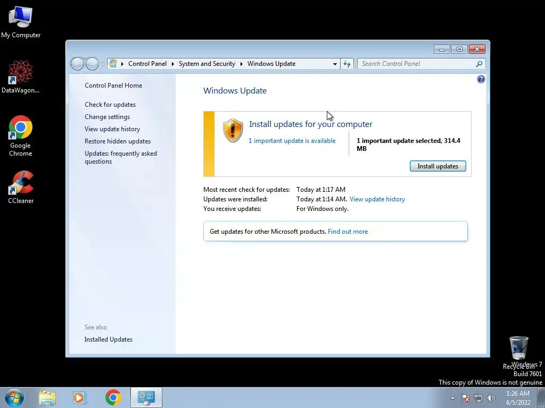Expand the root arrow before Control Panel

(122, 64)
